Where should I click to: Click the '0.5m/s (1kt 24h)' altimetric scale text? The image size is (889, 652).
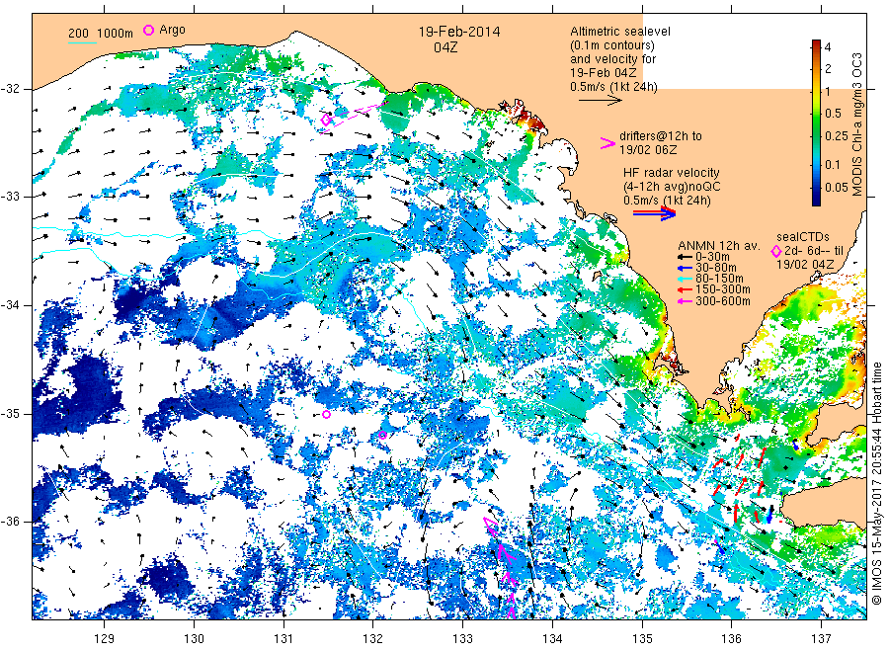pos(613,87)
